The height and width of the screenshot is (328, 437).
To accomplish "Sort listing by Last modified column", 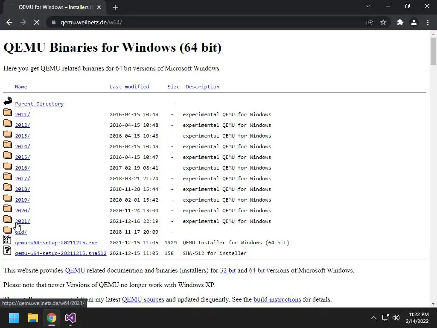I will 129,87.
